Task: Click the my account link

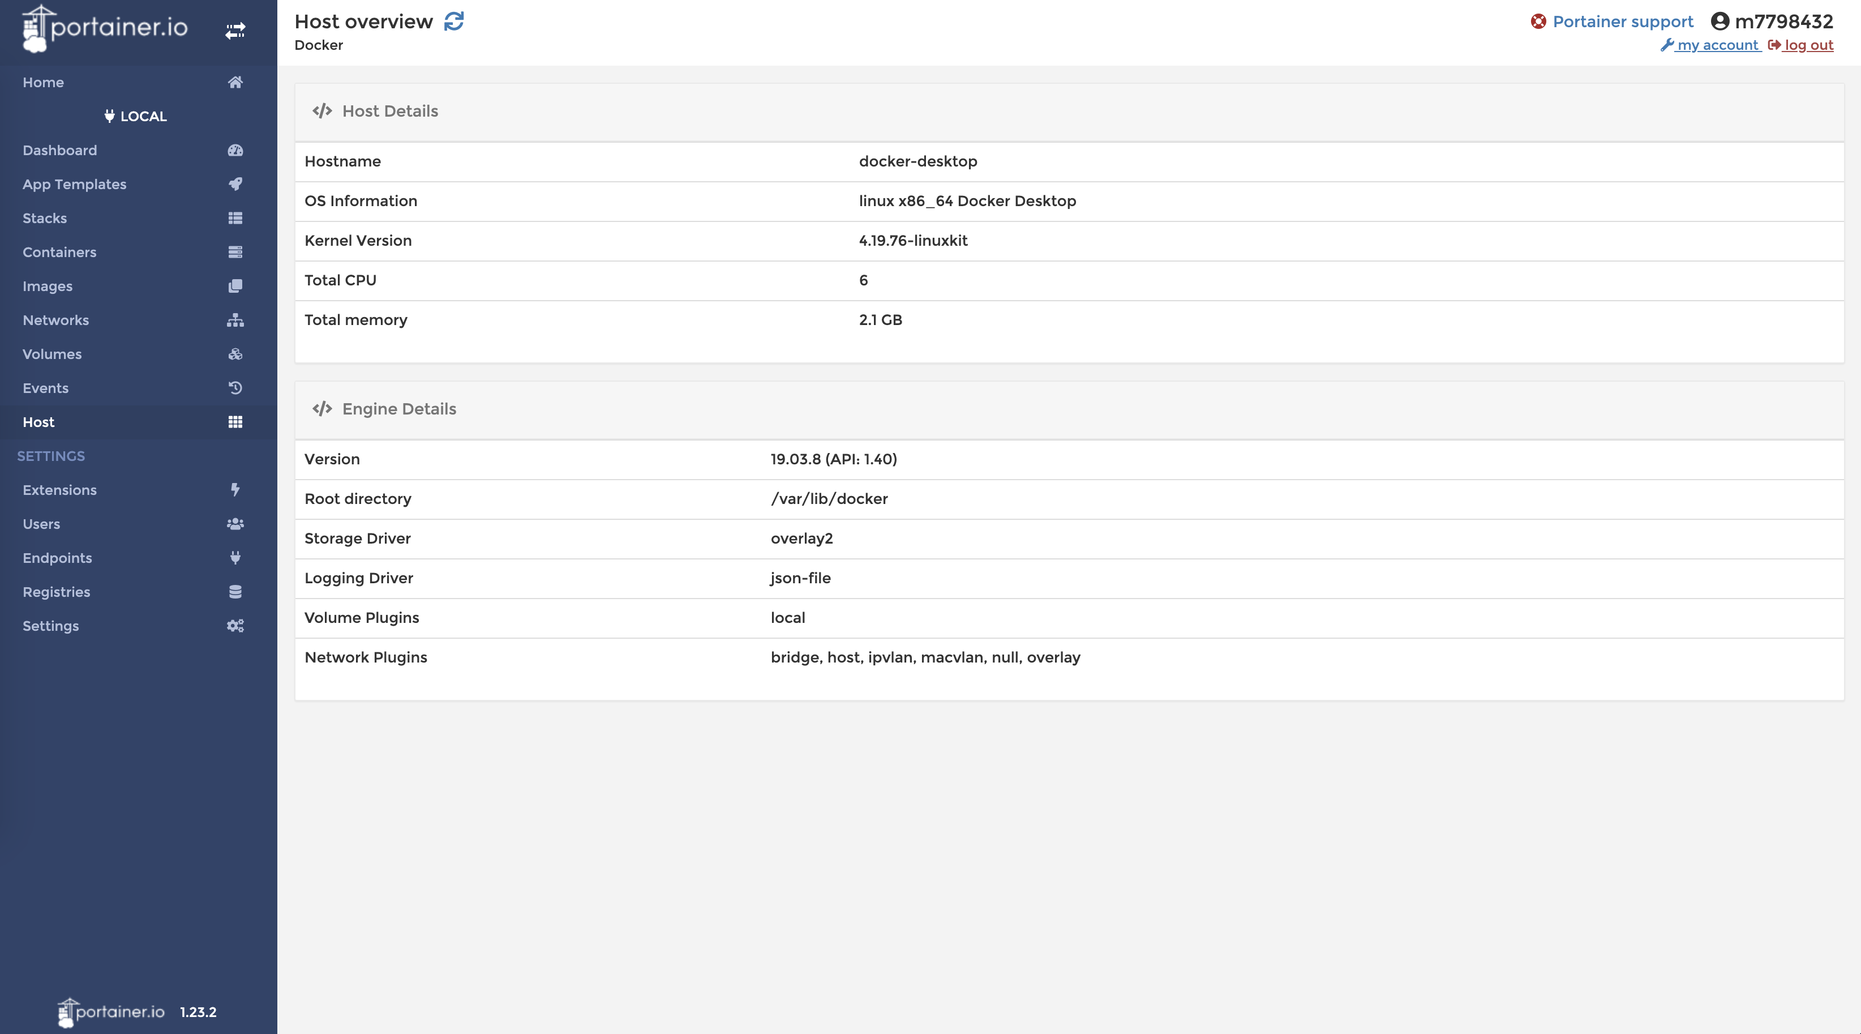Action: (1717, 45)
